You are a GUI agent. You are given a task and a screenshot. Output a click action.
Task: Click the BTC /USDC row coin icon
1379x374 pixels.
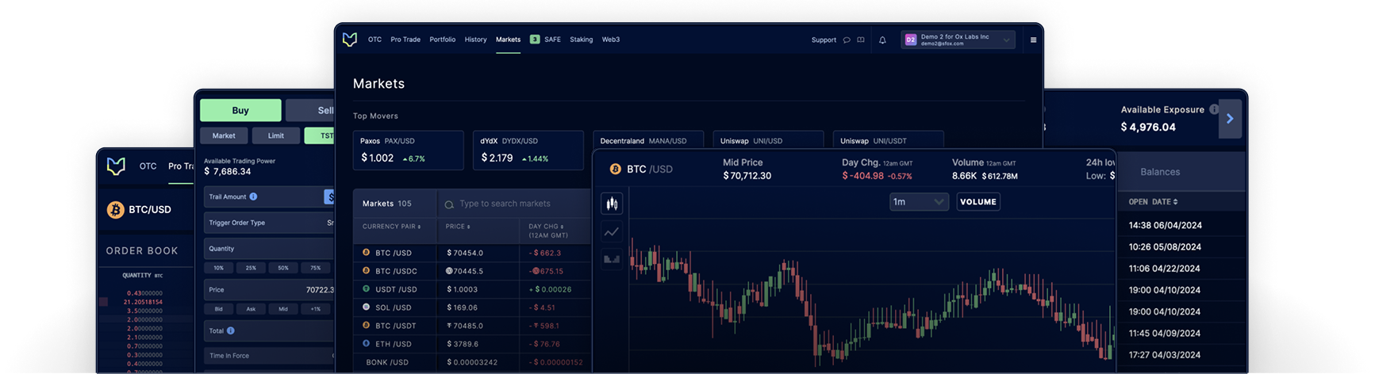coord(366,270)
